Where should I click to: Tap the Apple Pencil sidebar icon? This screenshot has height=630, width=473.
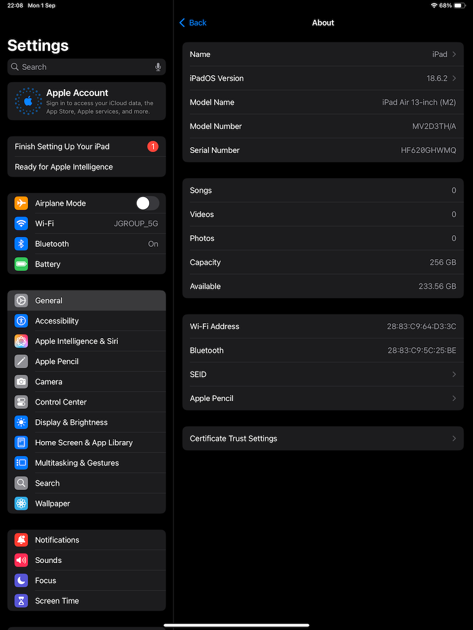(x=21, y=361)
